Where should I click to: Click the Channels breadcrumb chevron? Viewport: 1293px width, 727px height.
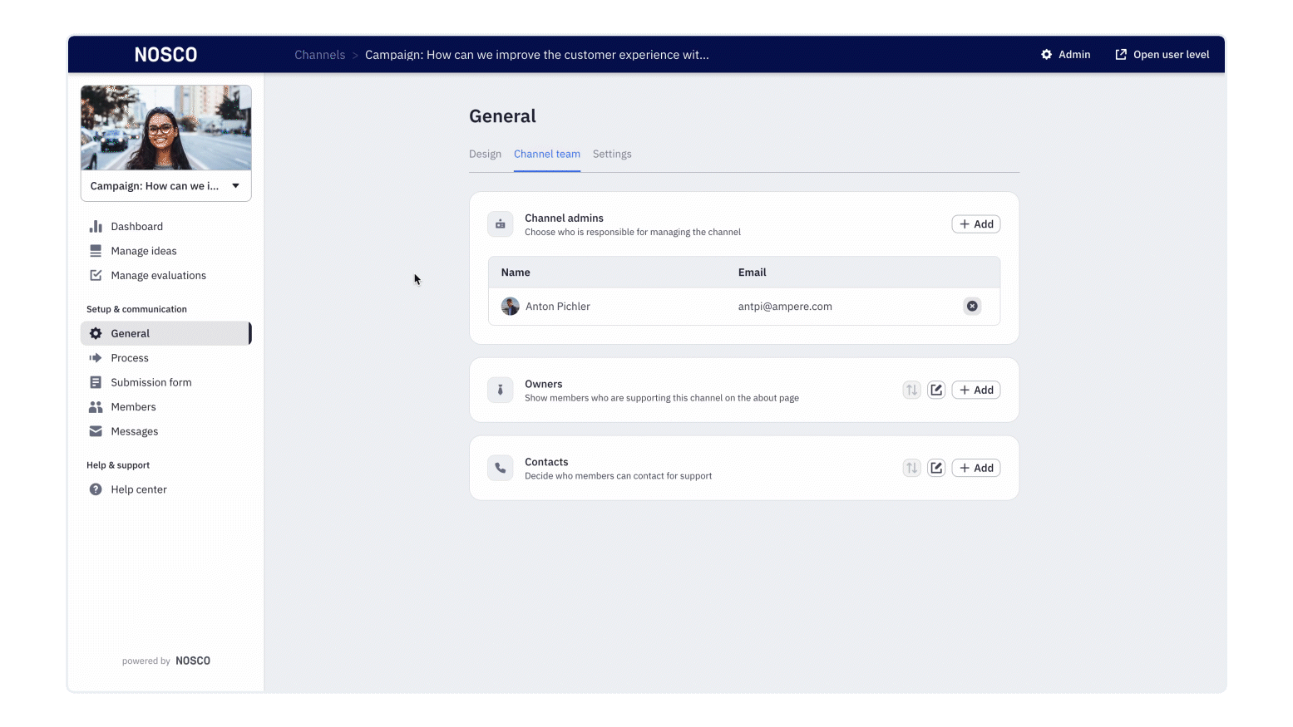(353, 55)
